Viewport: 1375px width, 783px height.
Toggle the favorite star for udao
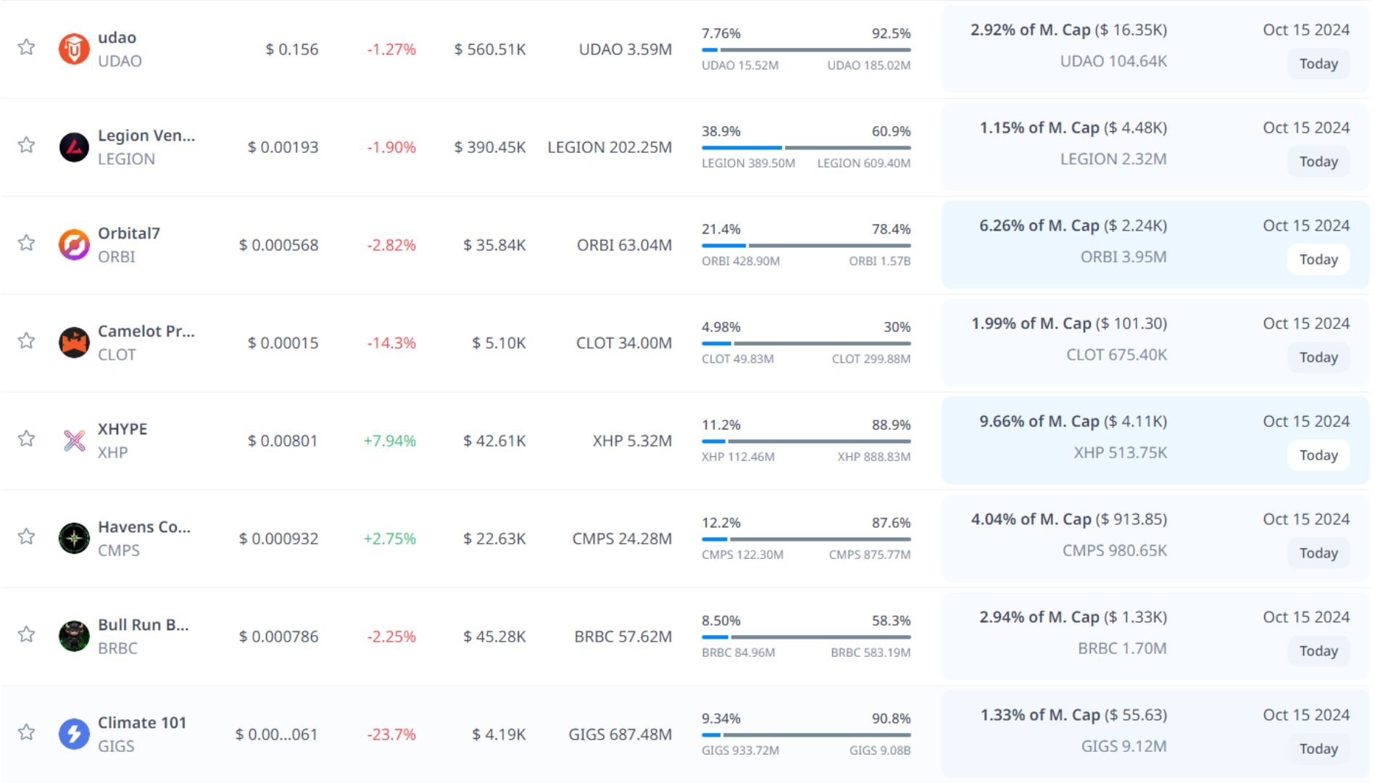27,47
